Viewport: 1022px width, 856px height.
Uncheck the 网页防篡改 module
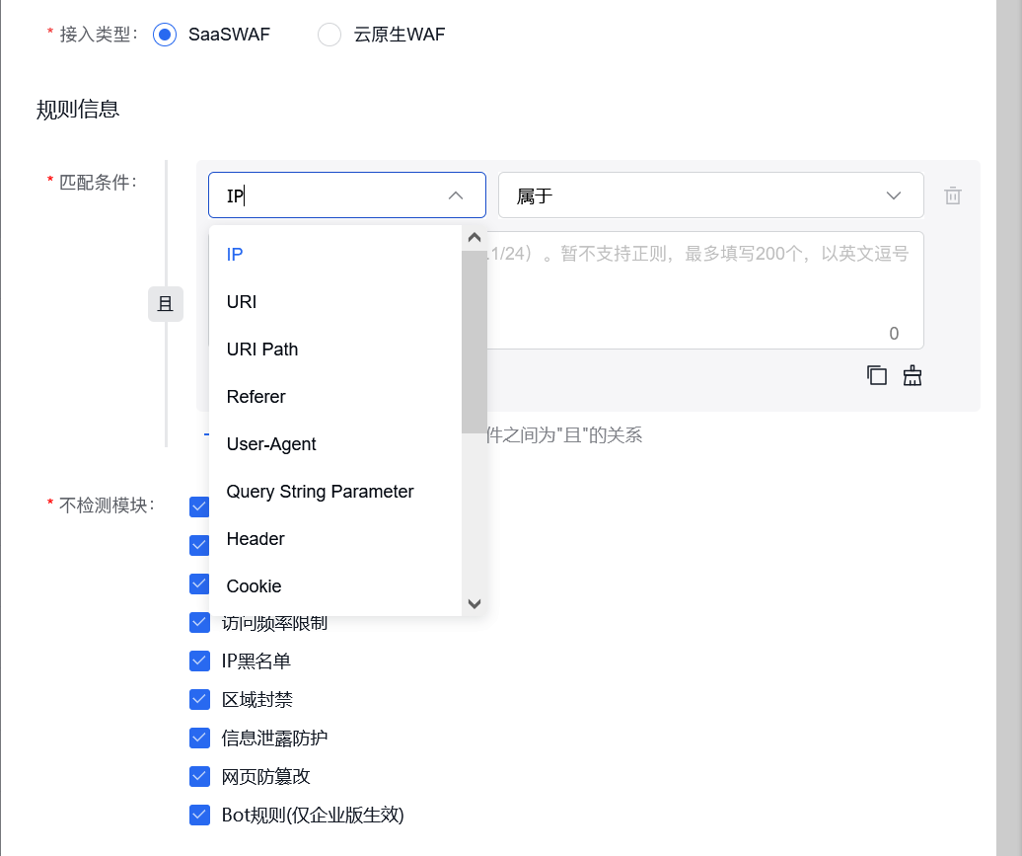click(x=198, y=775)
